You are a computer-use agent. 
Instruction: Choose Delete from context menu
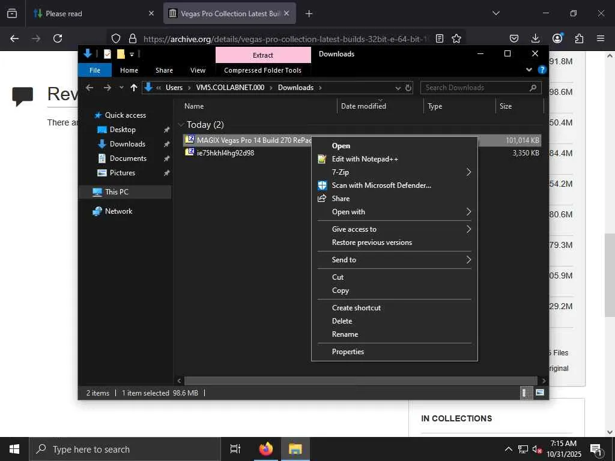(342, 321)
